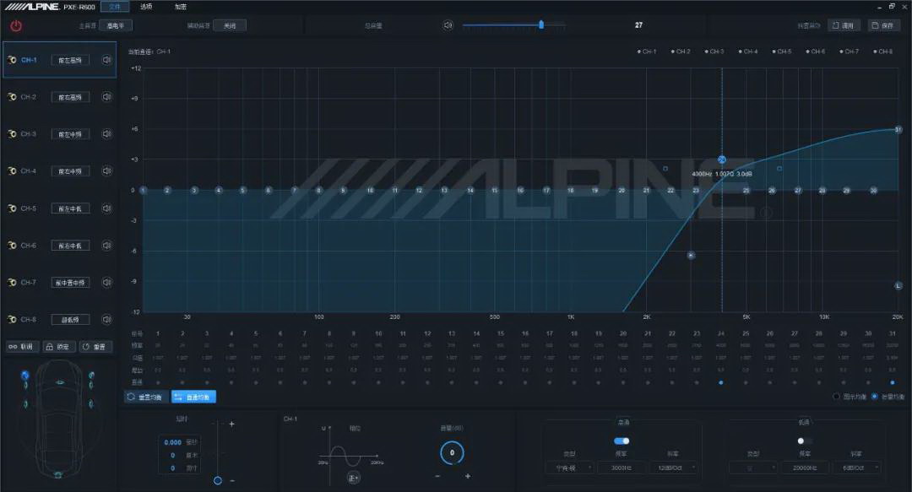
Task: Click the link channels button
Action: [22, 347]
